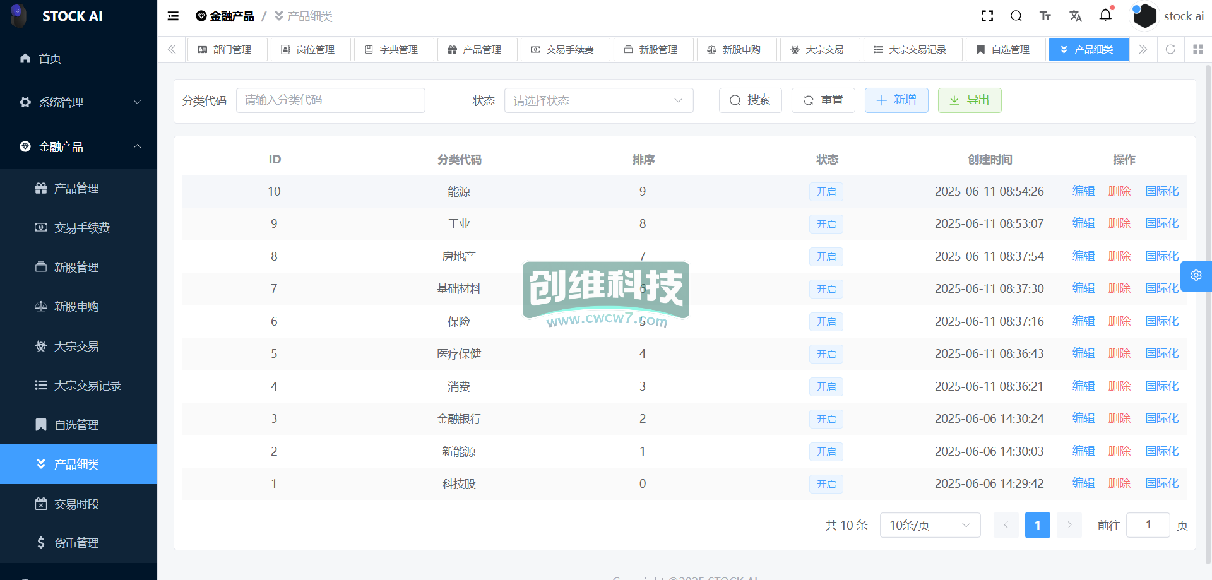Expand 系统管理 sidebar menu

tap(78, 102)
